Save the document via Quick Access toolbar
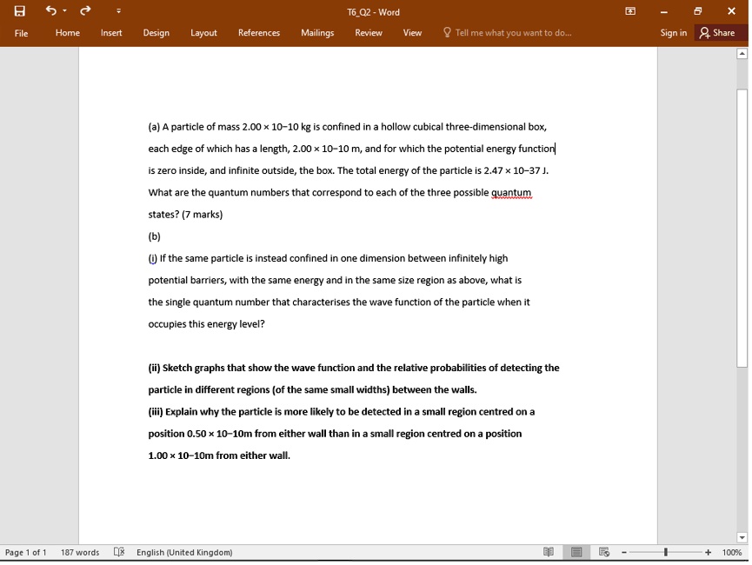 19,11
